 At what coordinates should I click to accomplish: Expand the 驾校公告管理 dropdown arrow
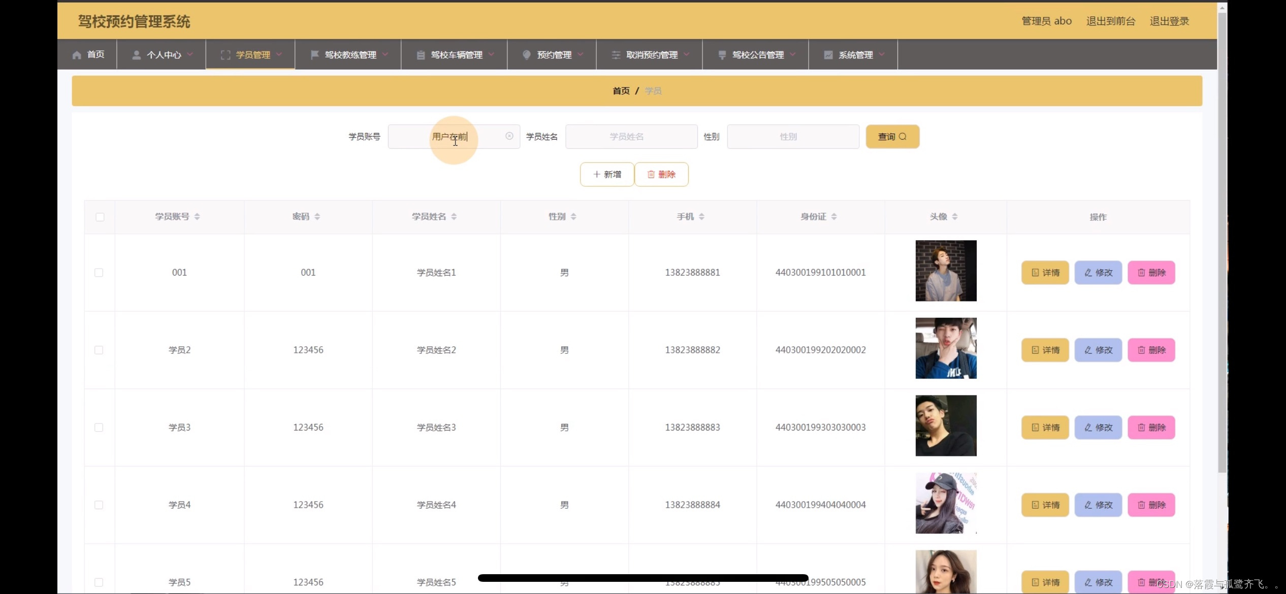tap(793, 54)
